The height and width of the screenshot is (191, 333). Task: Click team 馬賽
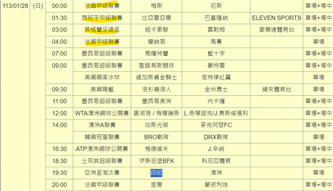tap(216, 42)
